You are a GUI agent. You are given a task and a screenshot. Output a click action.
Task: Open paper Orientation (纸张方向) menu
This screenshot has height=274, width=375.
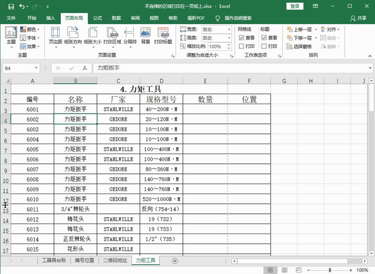point(73,37)
